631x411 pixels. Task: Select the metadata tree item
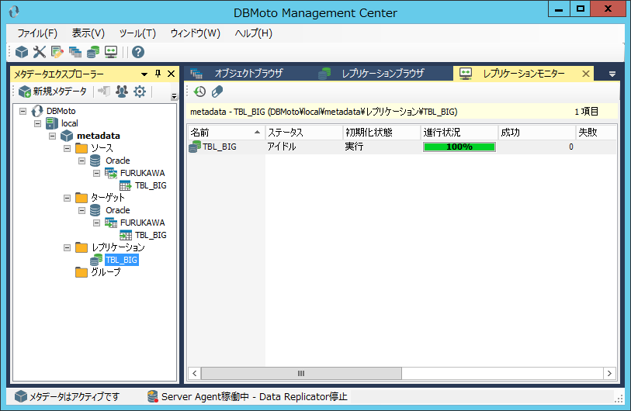99,136
